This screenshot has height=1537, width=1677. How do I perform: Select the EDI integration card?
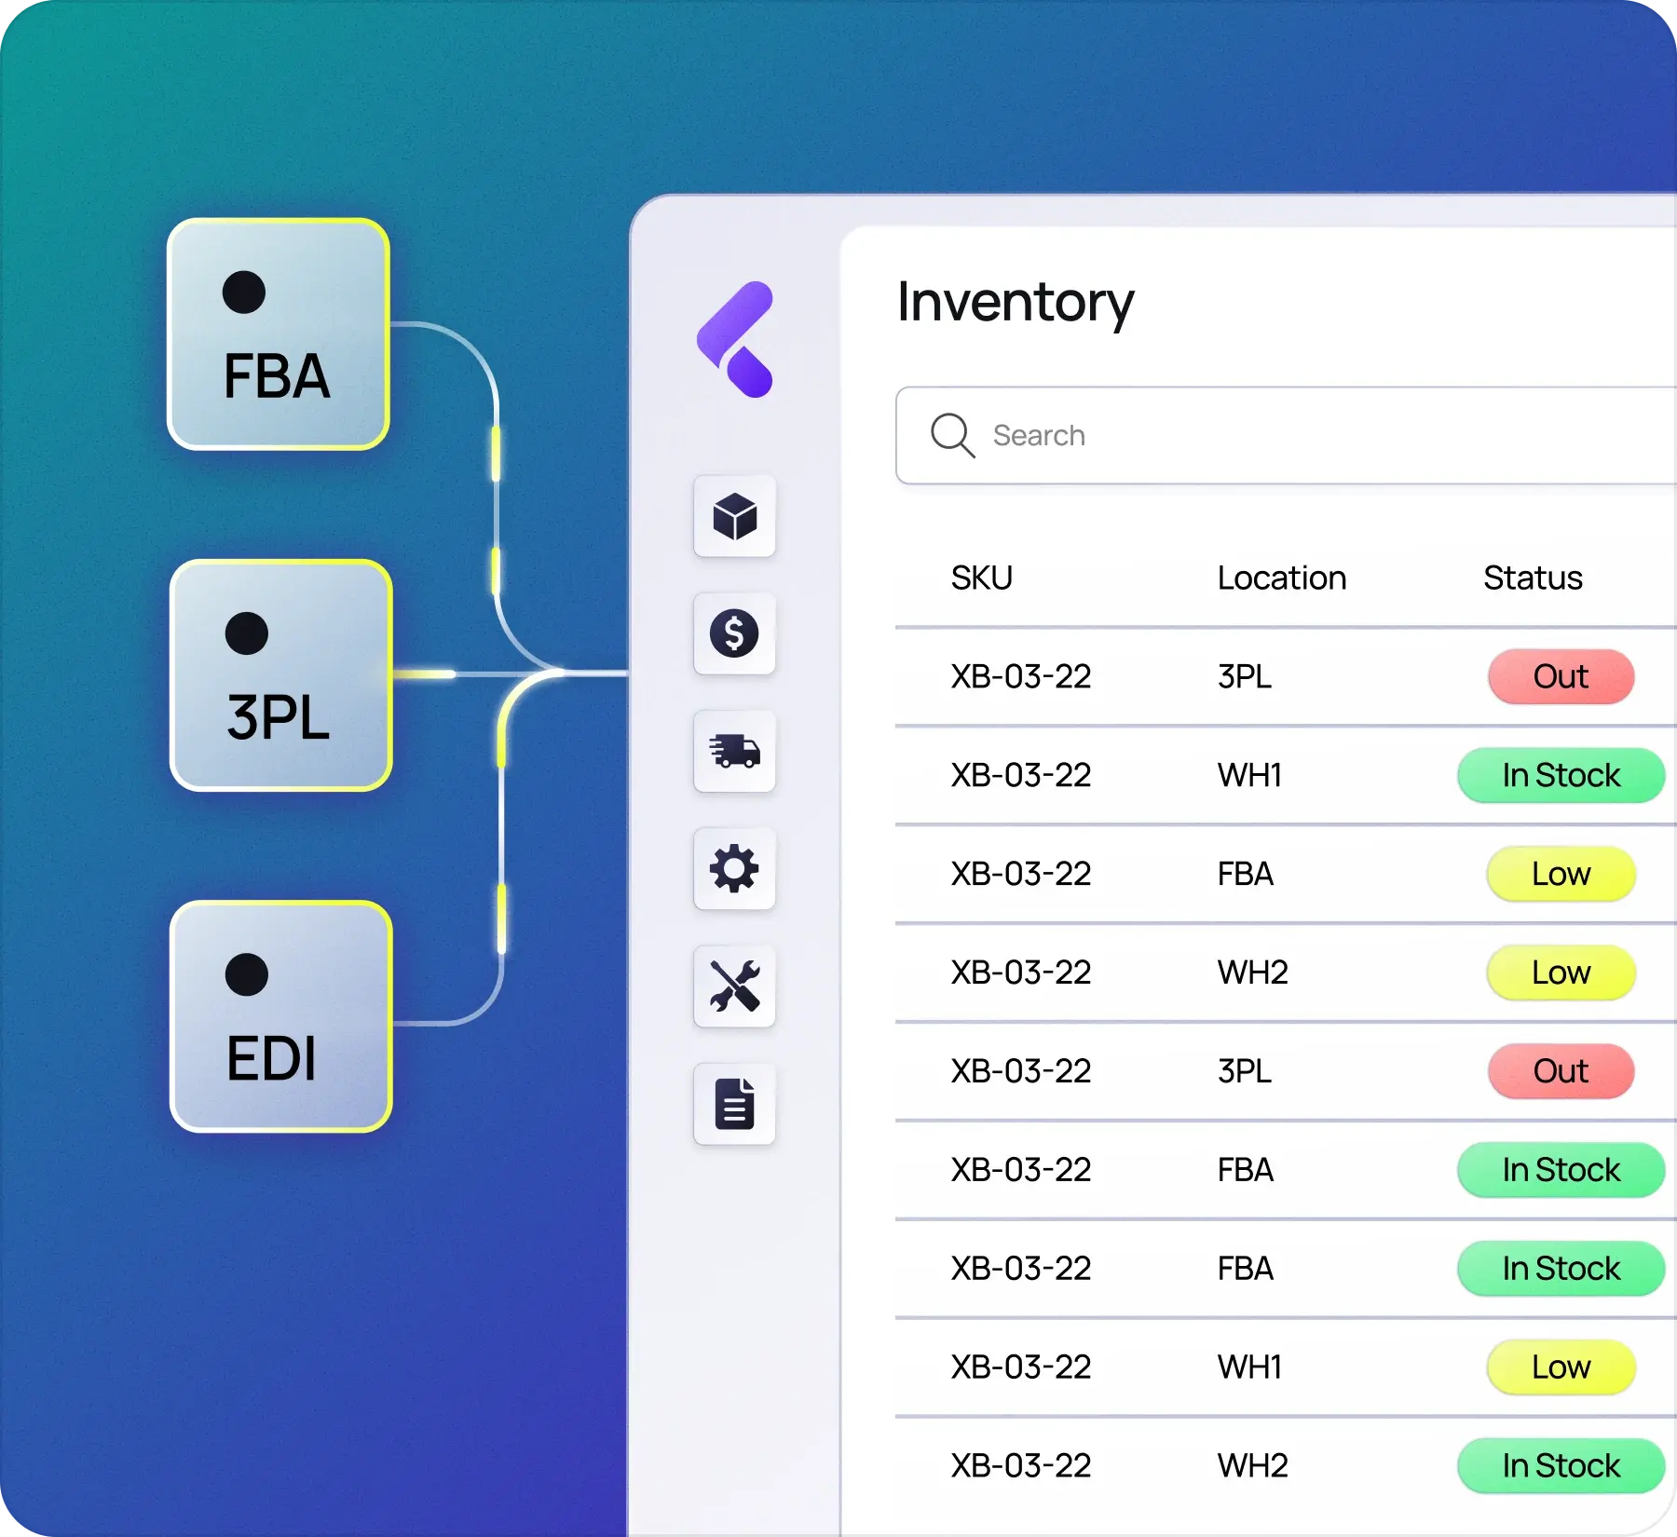pos(280,1016)
